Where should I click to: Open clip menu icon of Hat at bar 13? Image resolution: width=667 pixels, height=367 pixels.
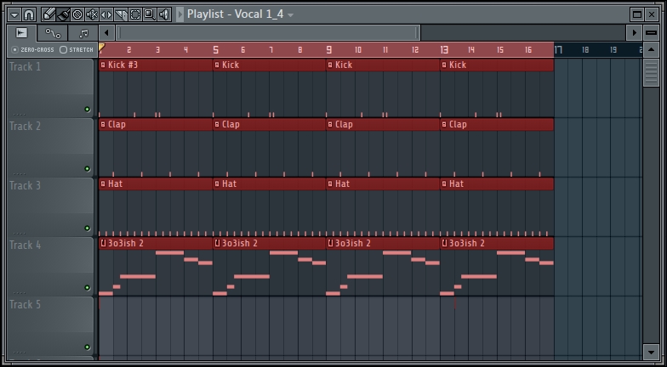444,183
